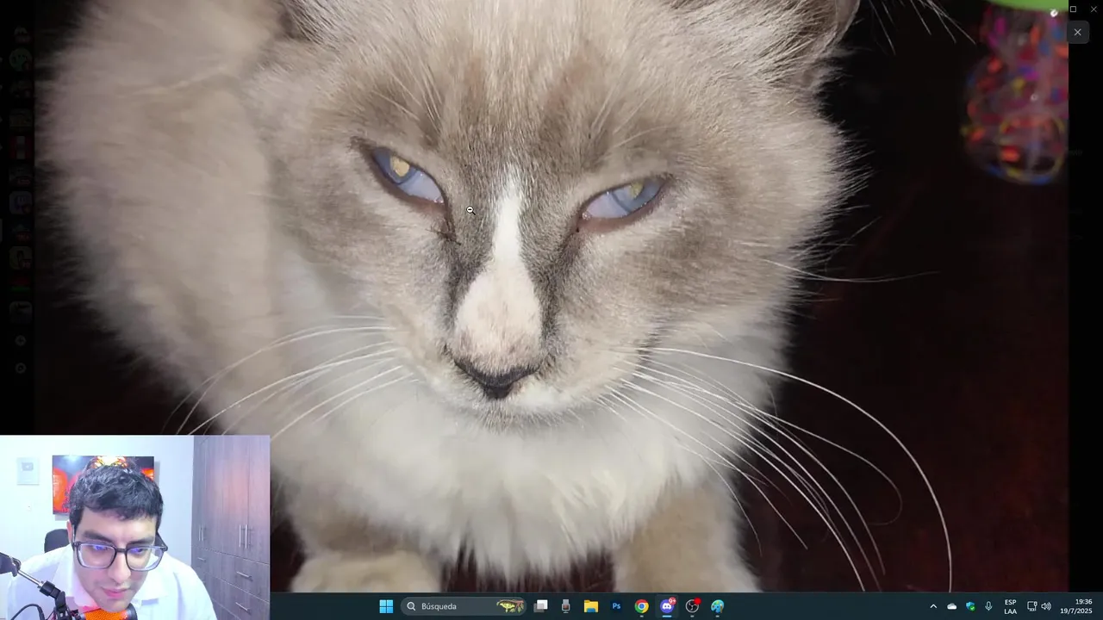The width and height of the screenshot is (1103, 620).
Task: Click the maximize button of the window
Action: pos(1073,9)
